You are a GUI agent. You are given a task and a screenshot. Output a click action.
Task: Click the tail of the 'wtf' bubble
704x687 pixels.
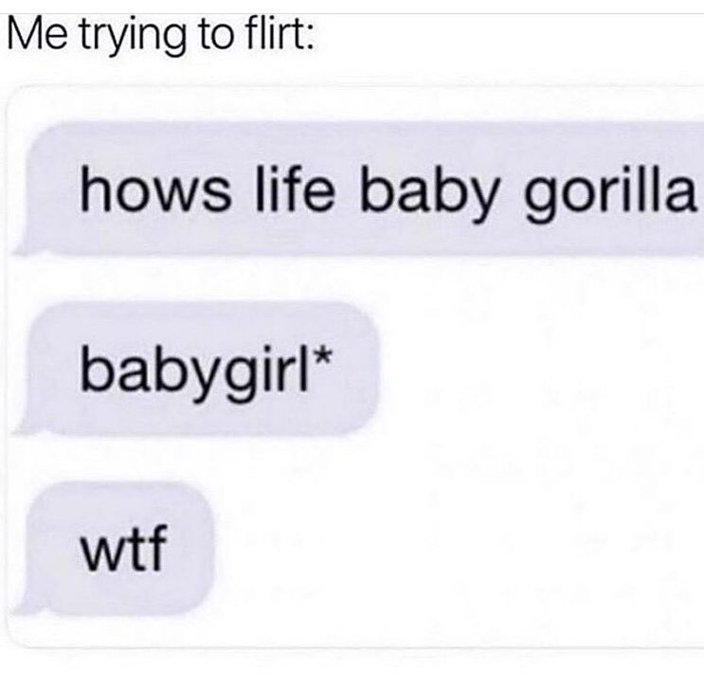25,606
